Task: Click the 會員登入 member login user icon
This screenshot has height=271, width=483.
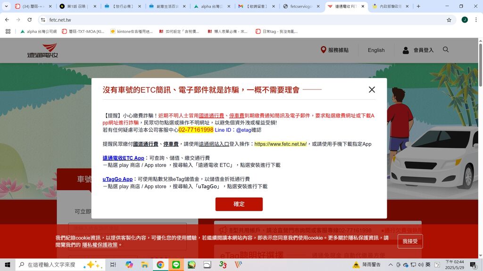Action: tap(406, 50)
